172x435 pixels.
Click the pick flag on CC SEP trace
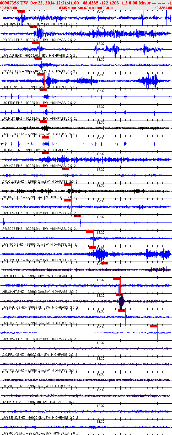[38, 59]
